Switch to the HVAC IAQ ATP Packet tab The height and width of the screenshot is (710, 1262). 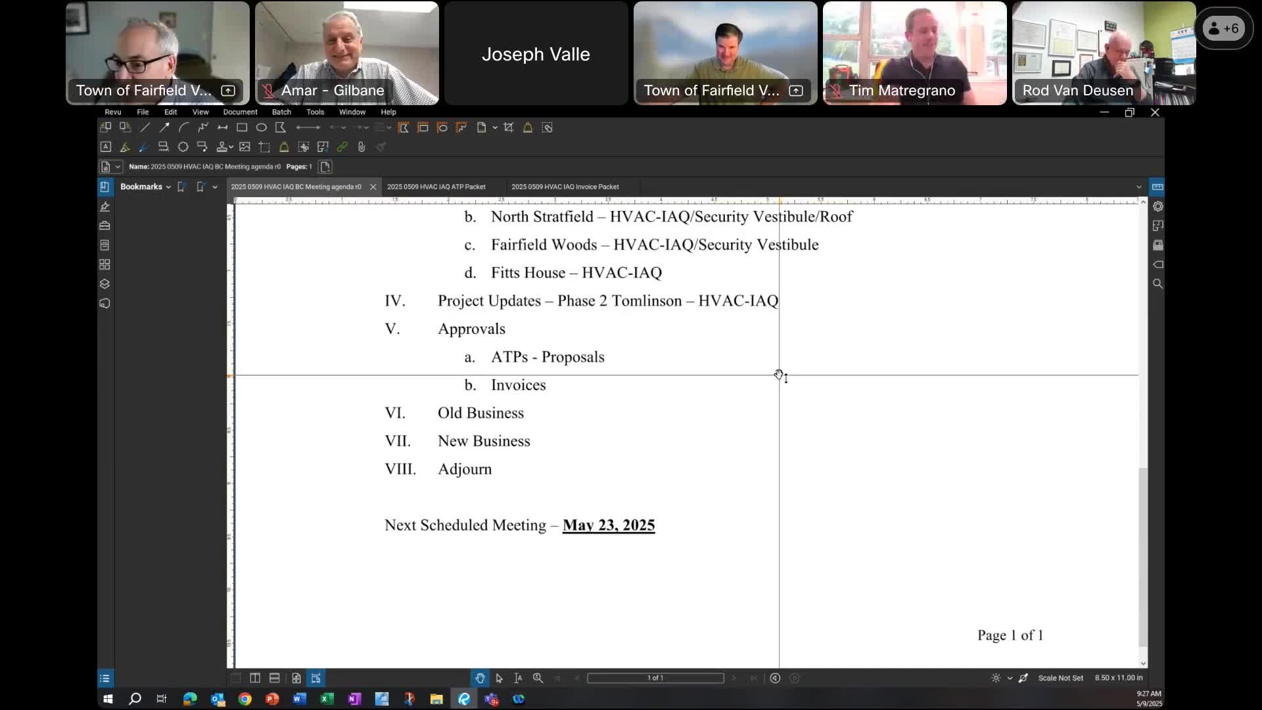437,187
